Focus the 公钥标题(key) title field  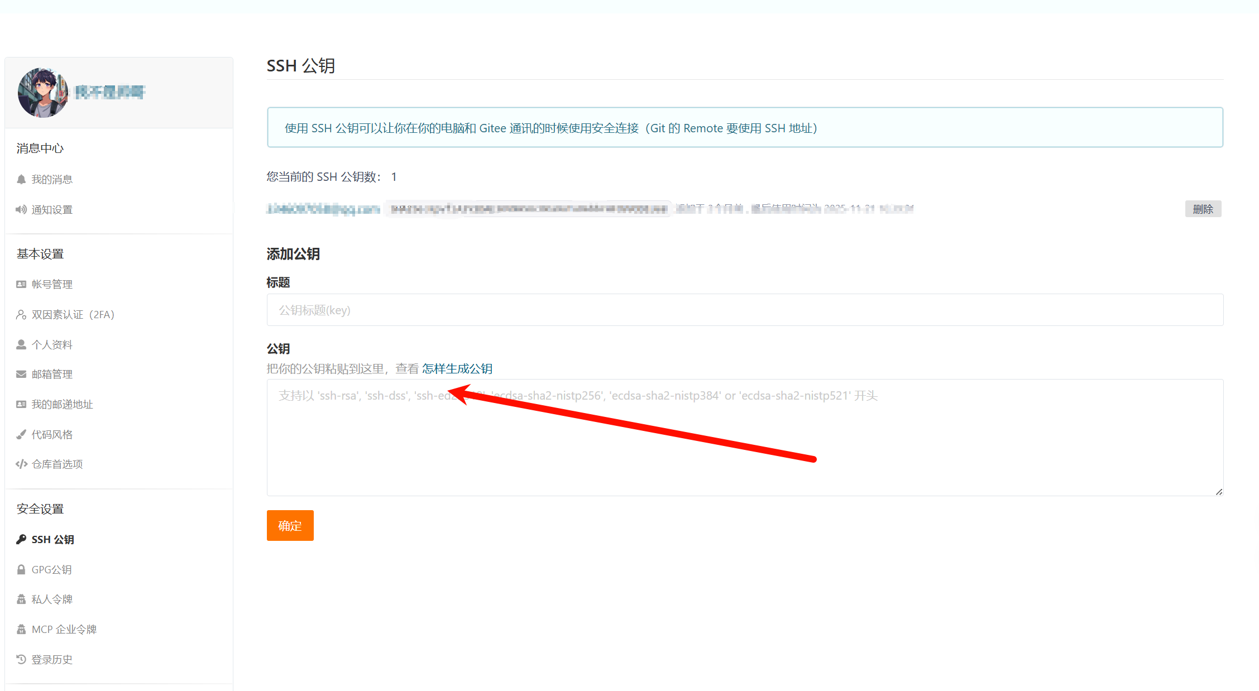745,310
